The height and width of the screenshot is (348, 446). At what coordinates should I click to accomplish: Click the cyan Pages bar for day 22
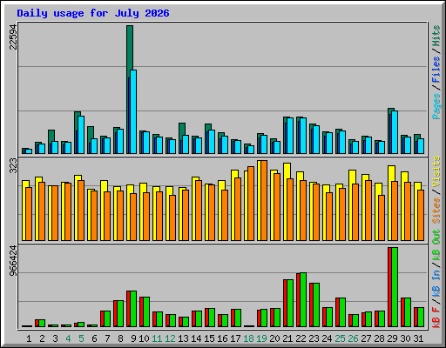(x=303, y=136)
